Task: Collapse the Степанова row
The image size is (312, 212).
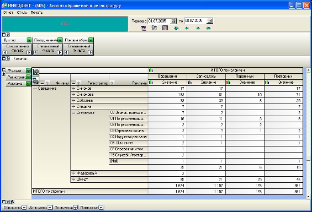Action: coord(73,113)
